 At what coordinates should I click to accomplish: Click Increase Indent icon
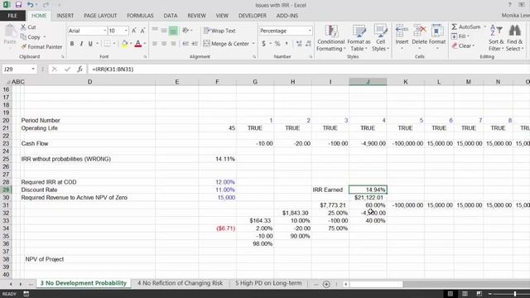tap(195, 44)
